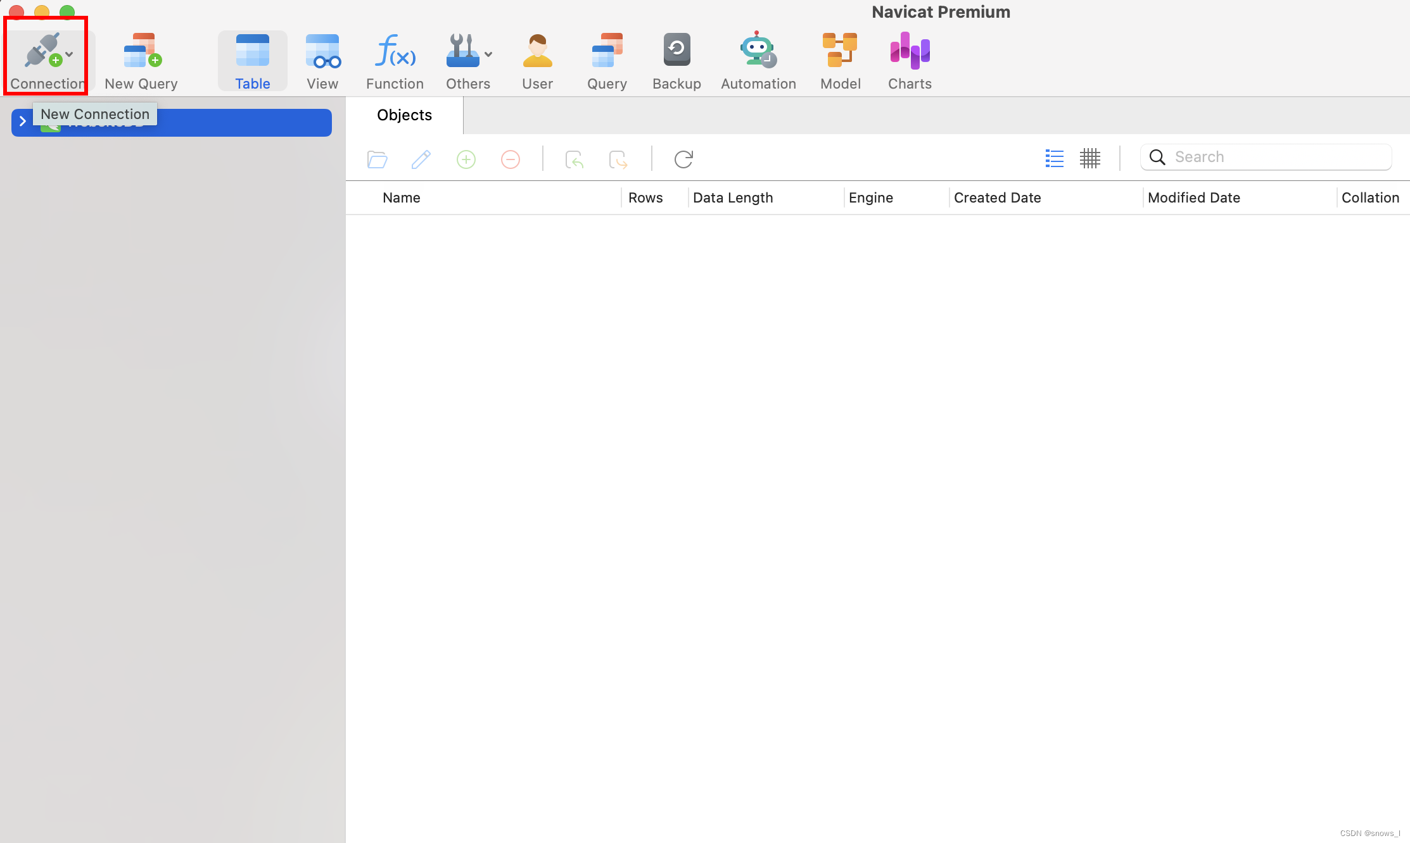Sort by the Engine column header
This screenshot has height=843, width=1410.
[871, 198]
